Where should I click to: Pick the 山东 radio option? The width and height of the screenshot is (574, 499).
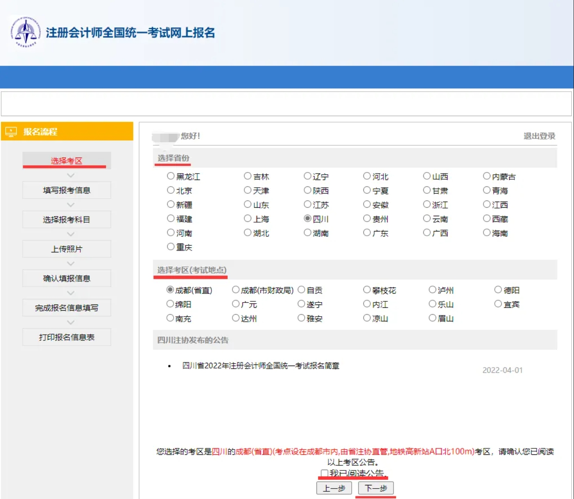248,204
